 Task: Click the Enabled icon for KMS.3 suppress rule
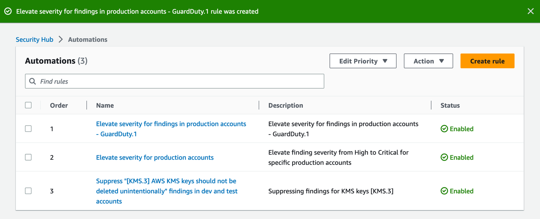(x=444, y=191)
